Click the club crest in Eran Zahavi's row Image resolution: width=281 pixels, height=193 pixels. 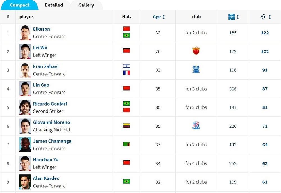(x=196, y=69)
